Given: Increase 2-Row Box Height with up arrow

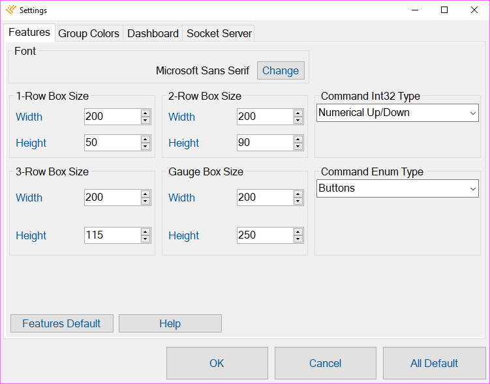Looking at the screenshot, I should pos(298,140).
